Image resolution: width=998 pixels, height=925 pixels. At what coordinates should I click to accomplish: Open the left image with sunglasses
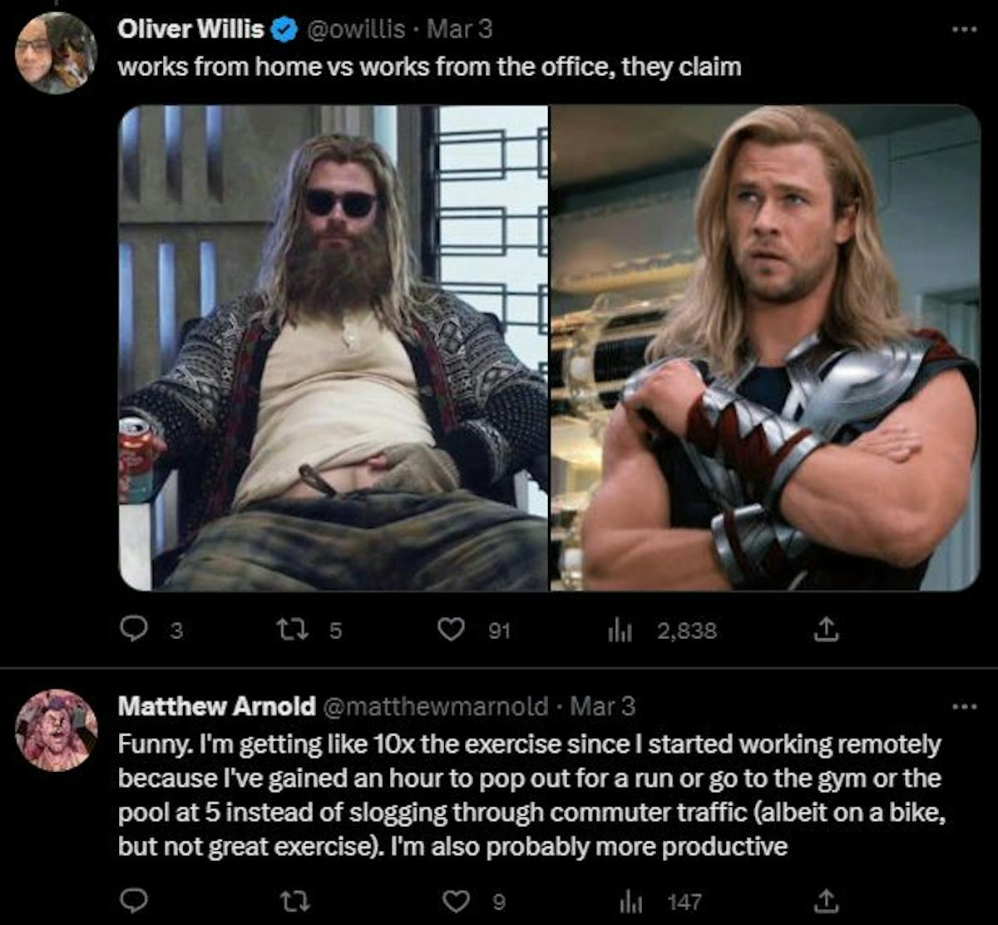tap(333, 348)
